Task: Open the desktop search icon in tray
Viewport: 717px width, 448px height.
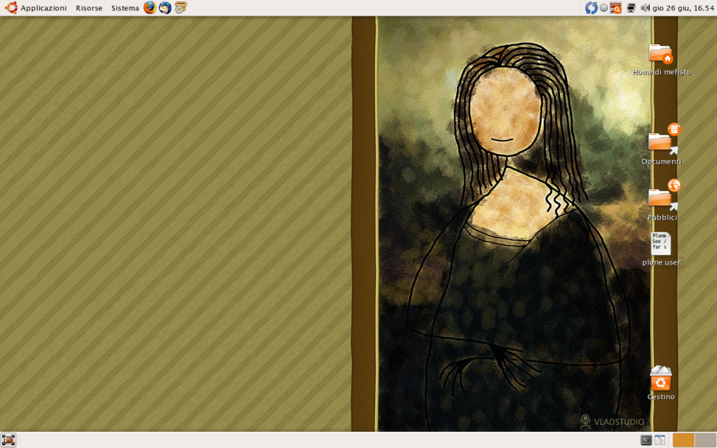Action: [x=615, y=8]
